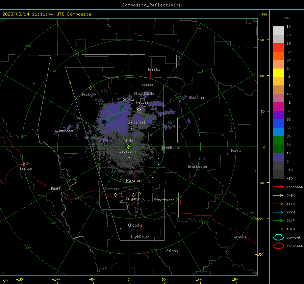Click the Drumheller label
This screenshot has height=284, width=304.
(x=198, y=166)
